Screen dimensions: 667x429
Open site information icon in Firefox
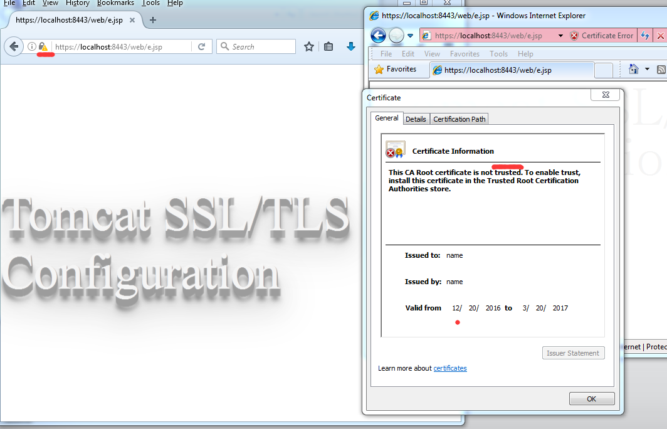click(32, 46)
